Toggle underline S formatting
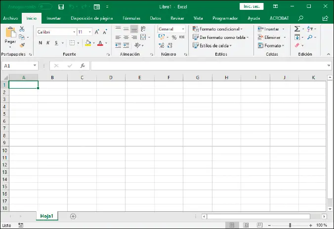334x229 pixels. pyautogui.click(x=56, y=43)
